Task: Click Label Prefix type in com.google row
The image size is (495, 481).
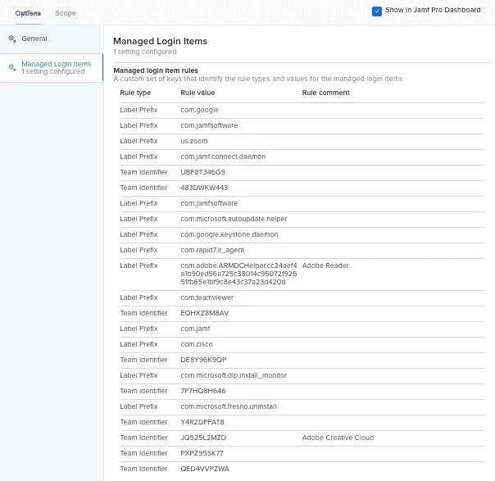Action: coord(139,110)
